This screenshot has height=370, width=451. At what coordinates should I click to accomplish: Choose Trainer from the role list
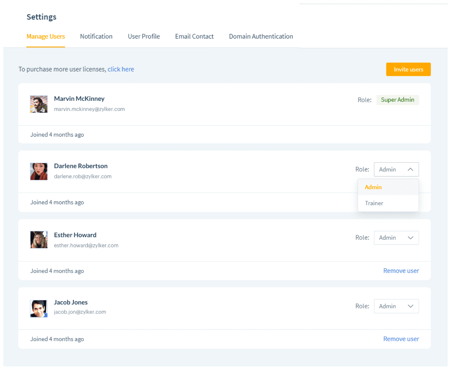click(x=374, y=203)
